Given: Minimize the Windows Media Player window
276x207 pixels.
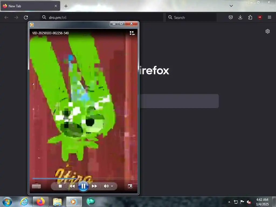Looking at the screenshot, I should coord(114,24).
